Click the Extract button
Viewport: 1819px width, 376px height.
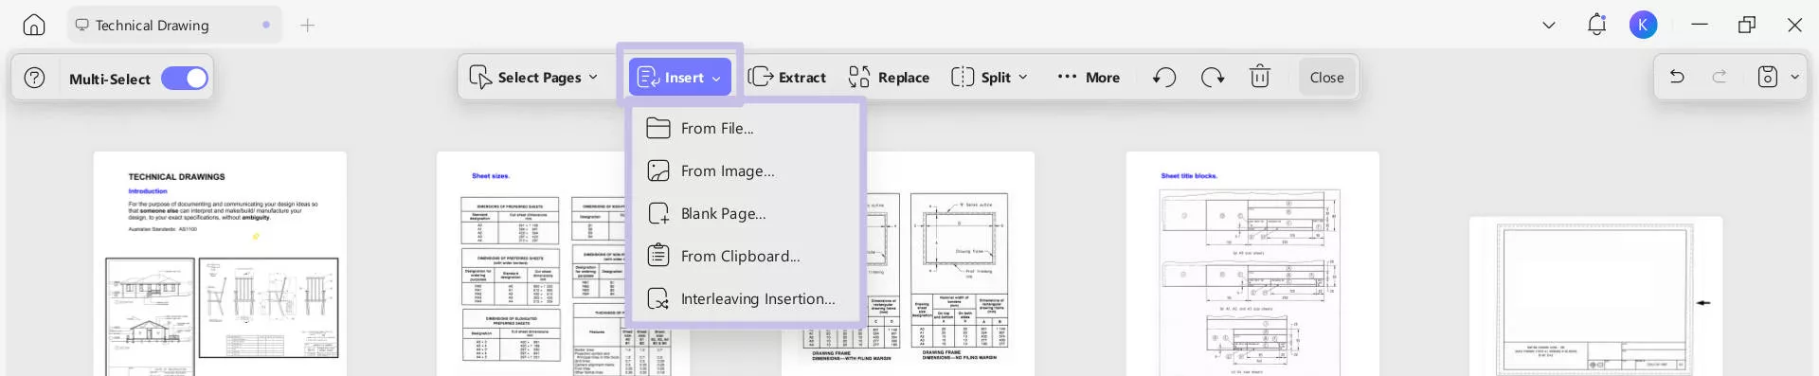point(787,77)
